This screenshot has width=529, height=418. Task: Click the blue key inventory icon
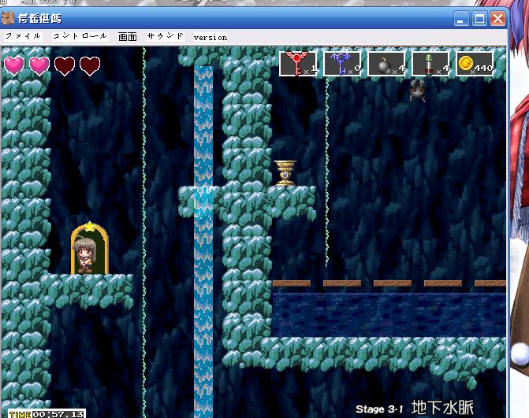(342, 64)
